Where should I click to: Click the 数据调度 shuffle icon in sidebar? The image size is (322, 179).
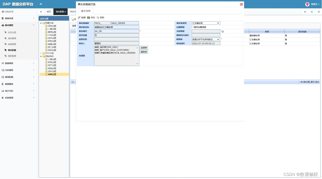3,63
